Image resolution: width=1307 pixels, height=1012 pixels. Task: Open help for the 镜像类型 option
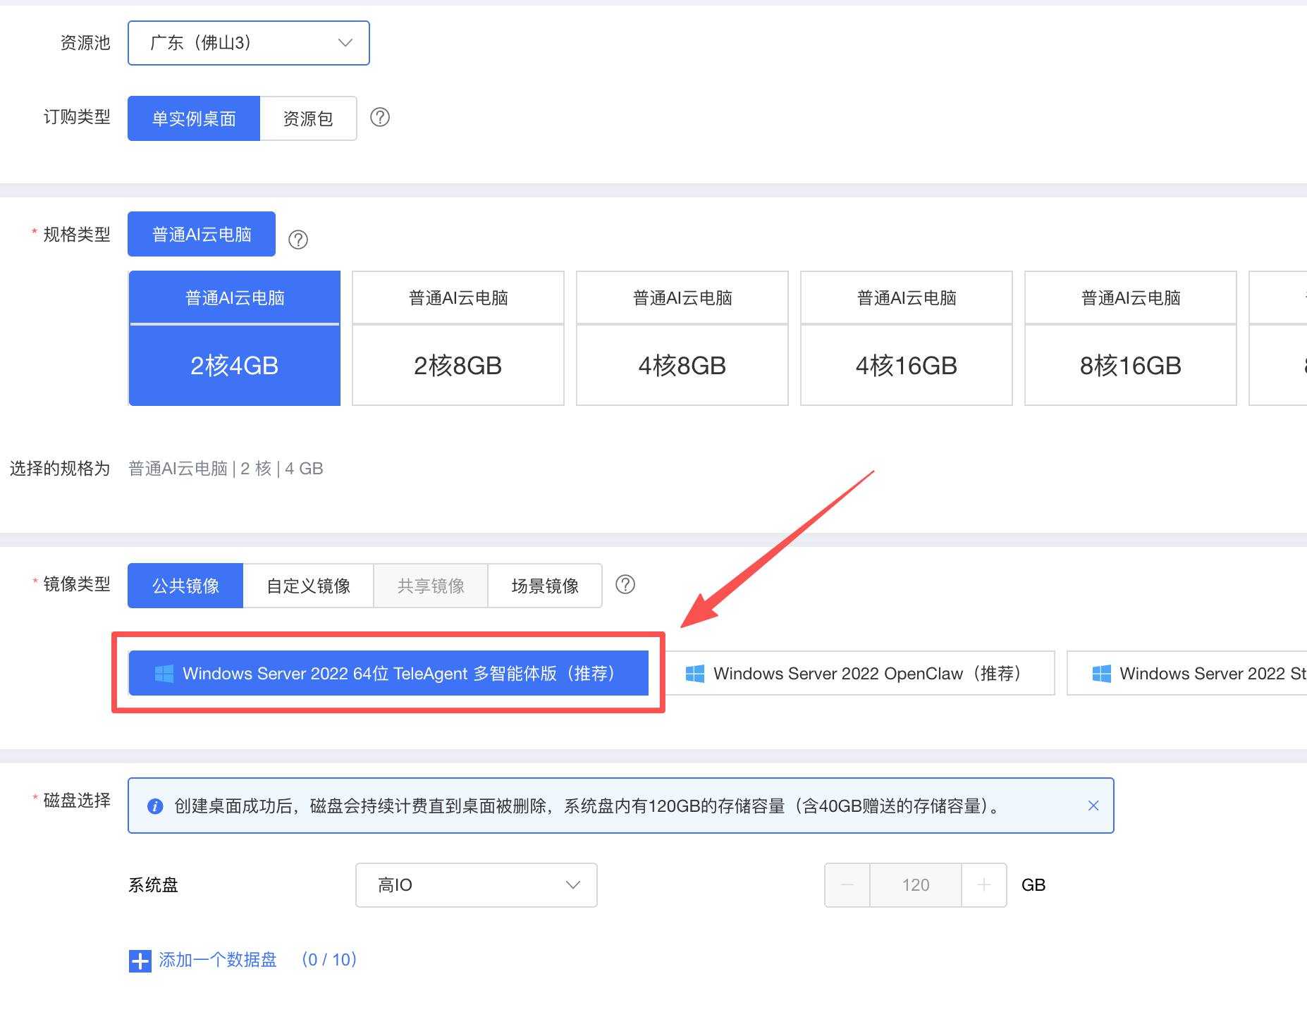pos(625,584)
